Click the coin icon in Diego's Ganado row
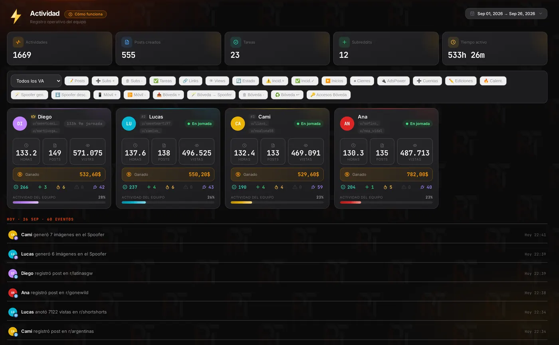559x345 pixels. [19, 175]
